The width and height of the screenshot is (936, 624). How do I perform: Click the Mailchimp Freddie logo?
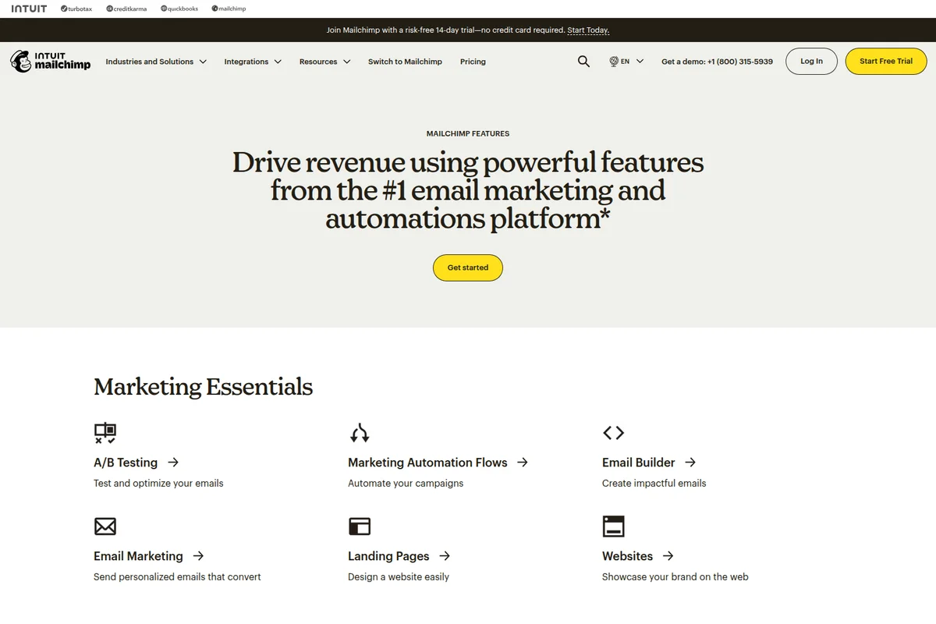point(20,61)
